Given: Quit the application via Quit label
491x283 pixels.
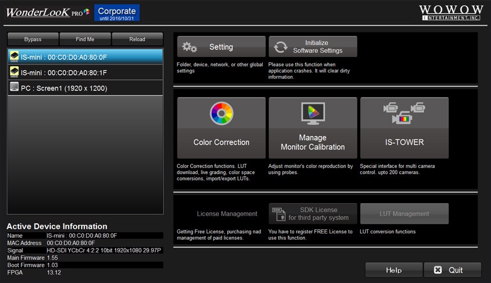Looking at the screenshot, I should [456, 270].
